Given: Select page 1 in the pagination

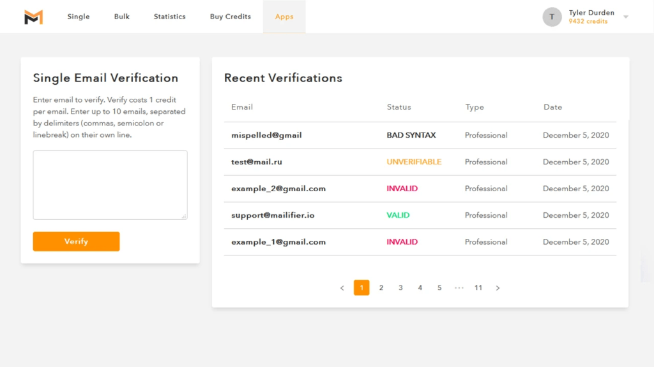Looking at the screenshot, I should [x=361, y=287].
